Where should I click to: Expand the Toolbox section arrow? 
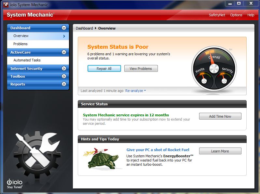64,76
